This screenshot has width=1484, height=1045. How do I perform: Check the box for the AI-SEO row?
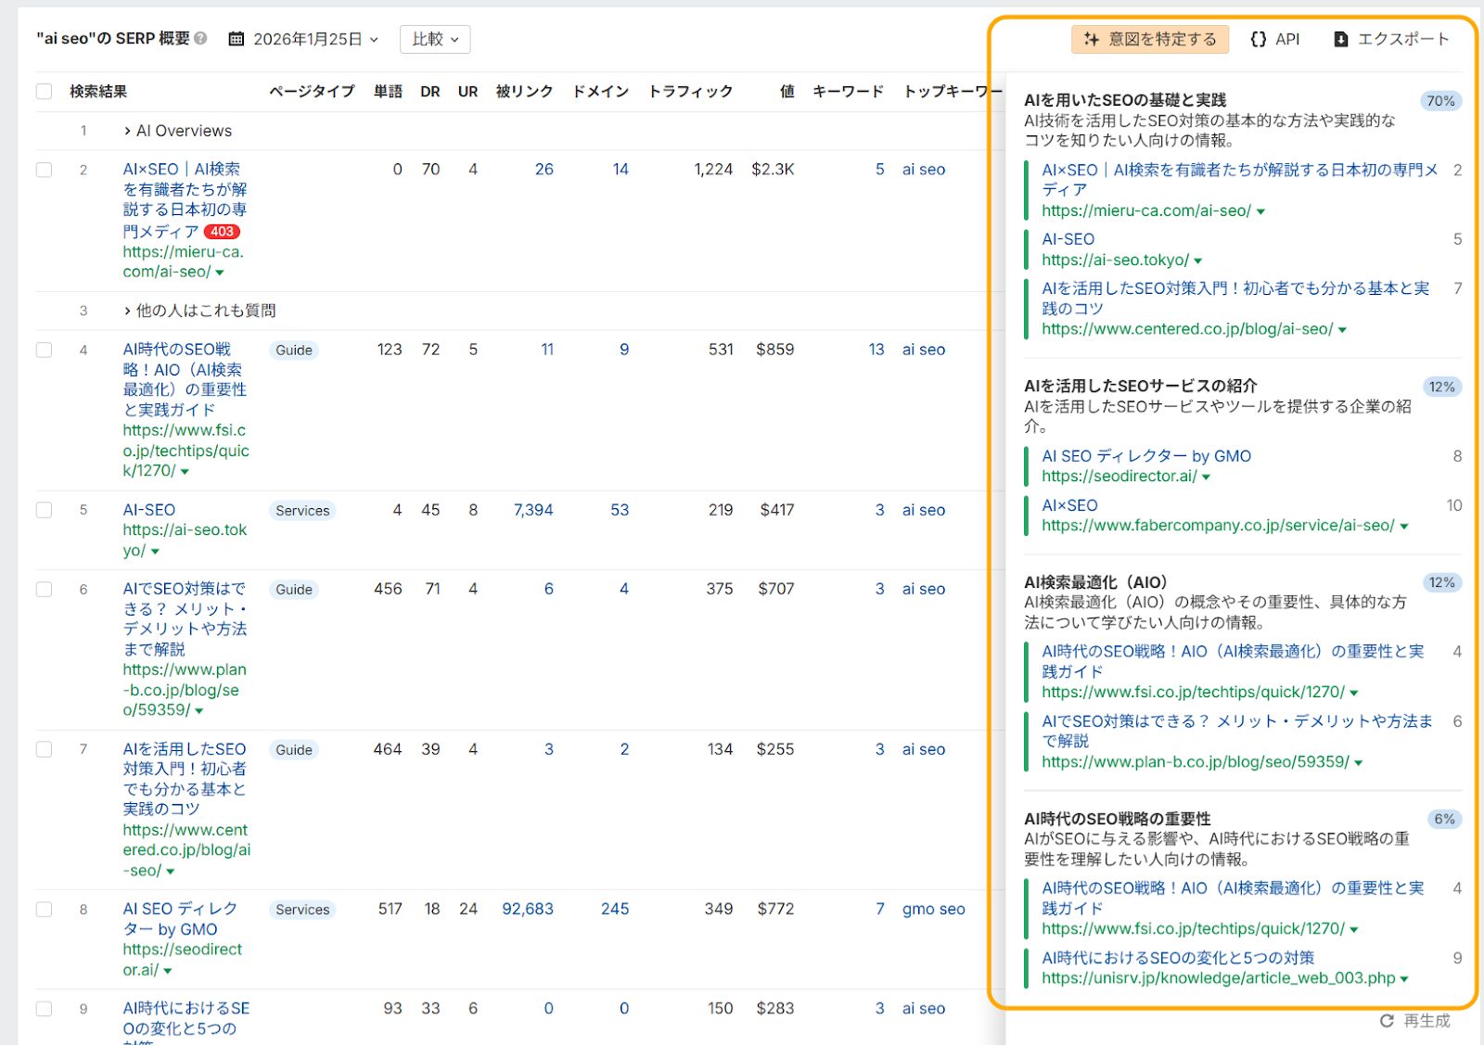(x=44, y=510)
